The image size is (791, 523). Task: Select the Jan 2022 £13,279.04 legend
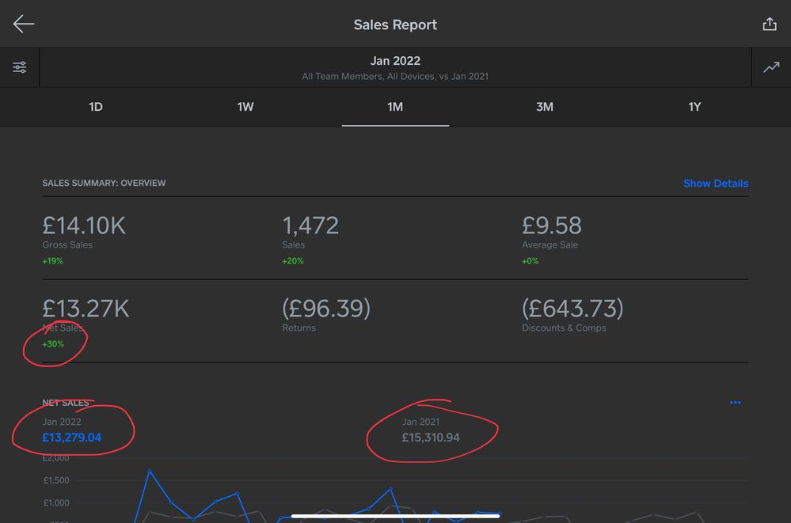click(x=72, y=438)
